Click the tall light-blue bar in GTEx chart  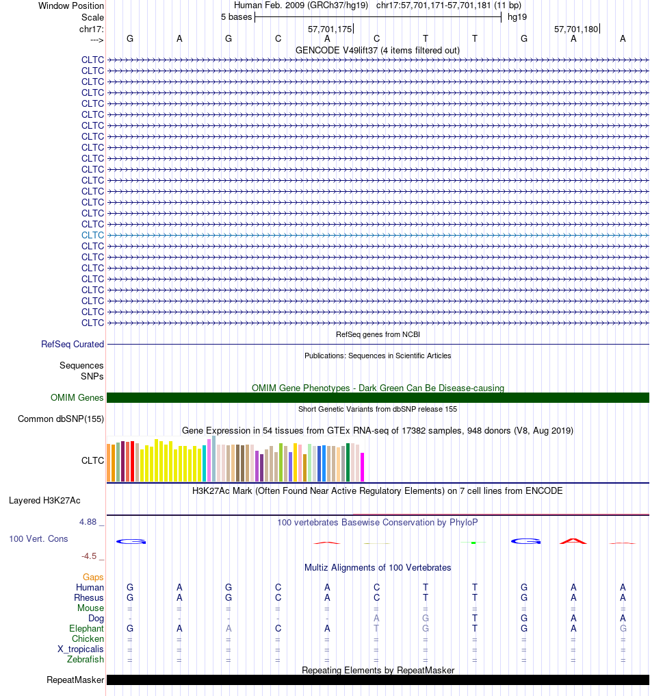point(213,458)
